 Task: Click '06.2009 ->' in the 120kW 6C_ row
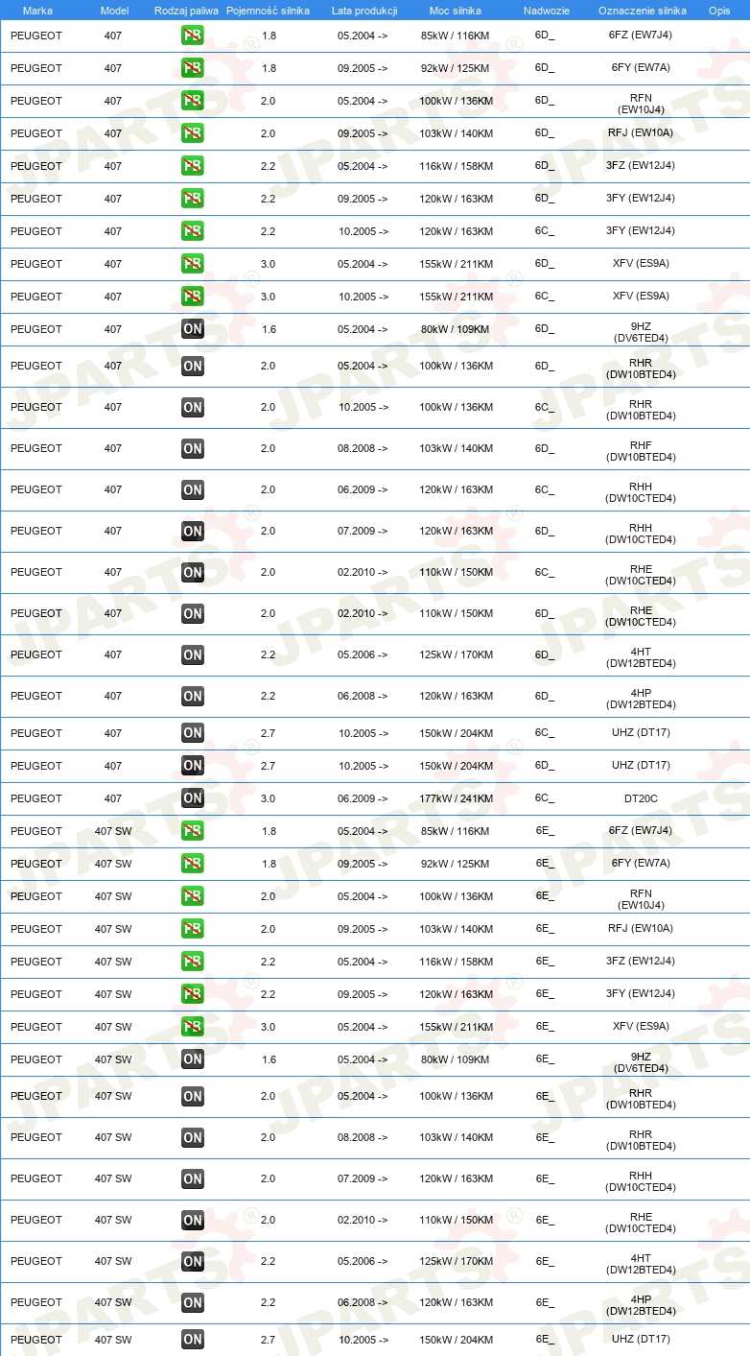[x=363, y=489]
